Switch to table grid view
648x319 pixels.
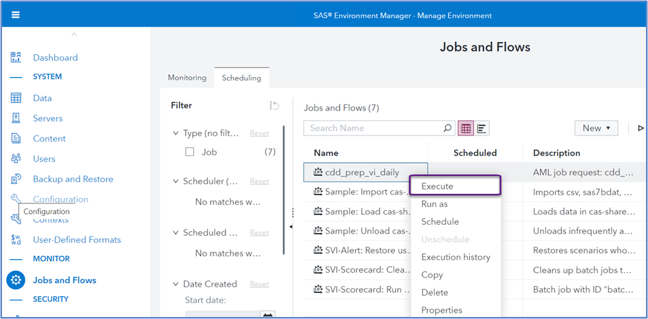click(x=466, y=128)
